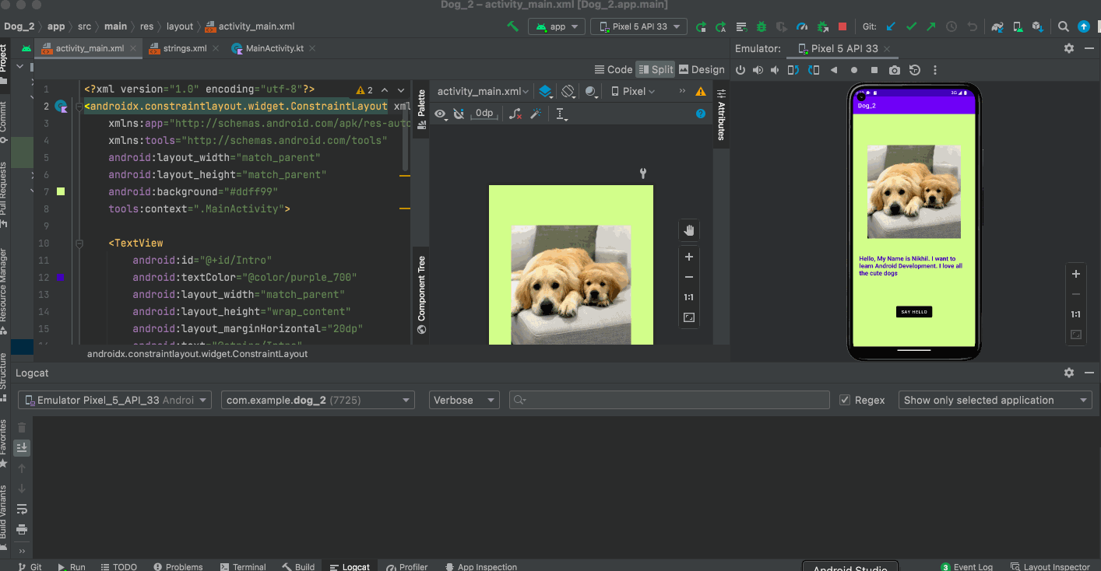Screen dimensions: 1101x571
Task: Open the Pixel 5 API 33 device dropdown
Action: pos(638,26)
